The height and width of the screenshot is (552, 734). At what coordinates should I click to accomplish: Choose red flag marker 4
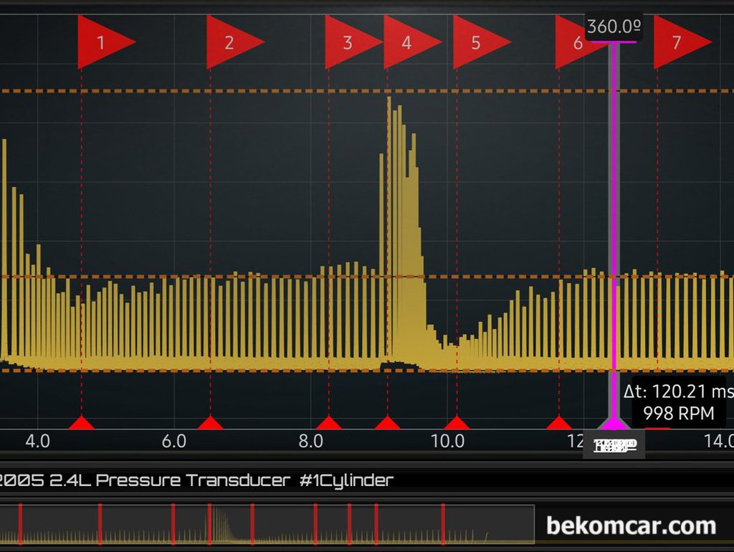[409, 42]
